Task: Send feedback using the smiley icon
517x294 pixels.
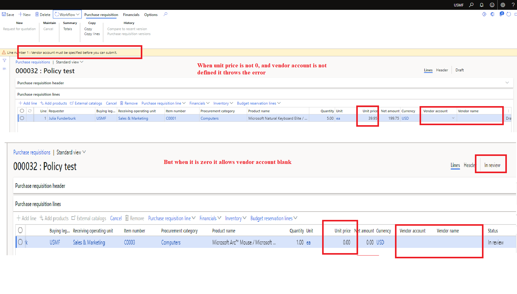Action: pos(492,5)
